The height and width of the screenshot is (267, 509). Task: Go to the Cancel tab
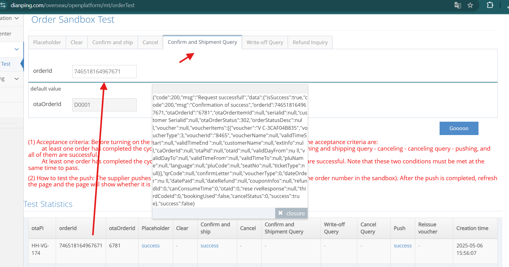(150, 43)
